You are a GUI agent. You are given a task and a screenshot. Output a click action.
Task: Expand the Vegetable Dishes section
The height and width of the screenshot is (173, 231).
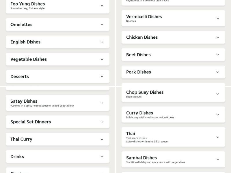(x=57, y=59)
